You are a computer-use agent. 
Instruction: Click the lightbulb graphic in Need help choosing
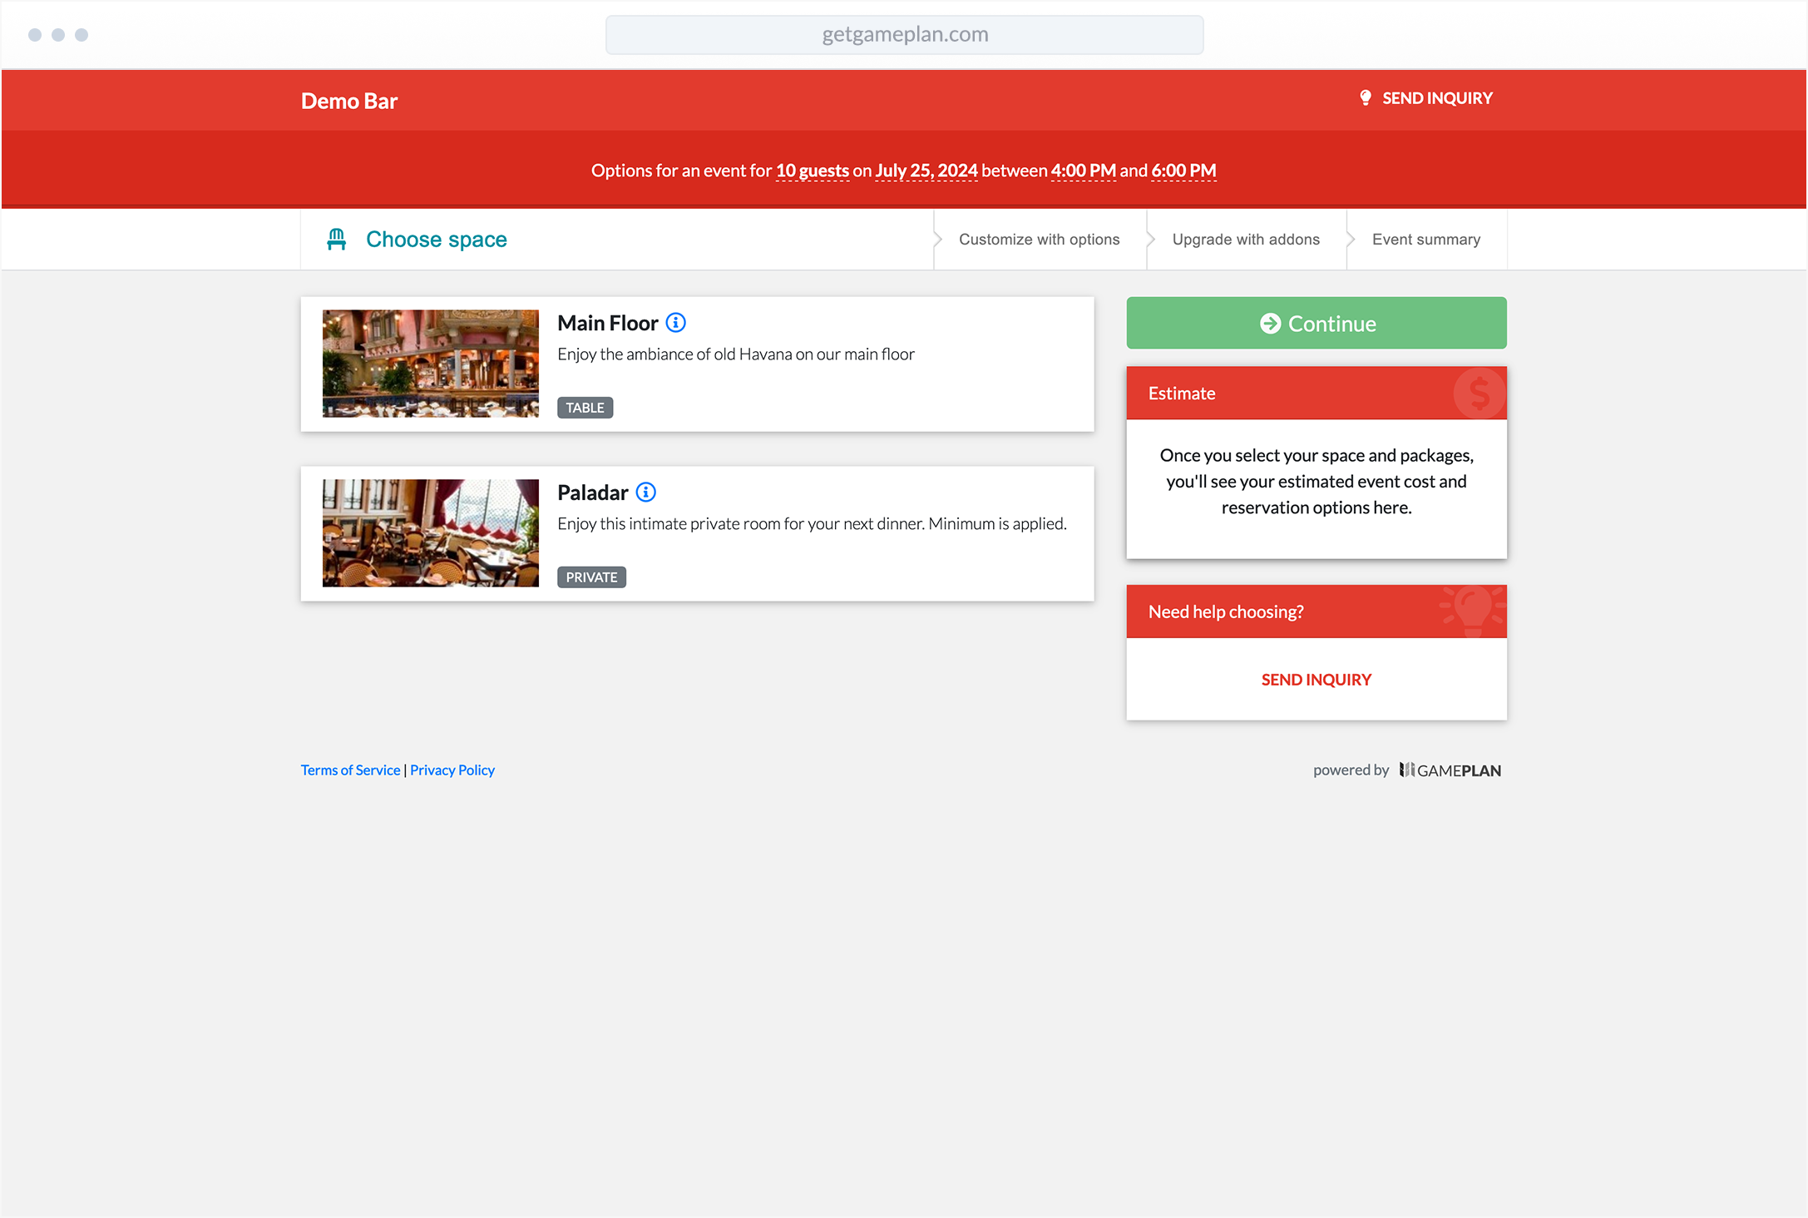(1473, 610)
